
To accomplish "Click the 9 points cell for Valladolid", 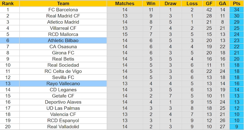I will (x=237, y=126).
